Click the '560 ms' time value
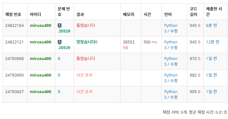 coord(150,42)
